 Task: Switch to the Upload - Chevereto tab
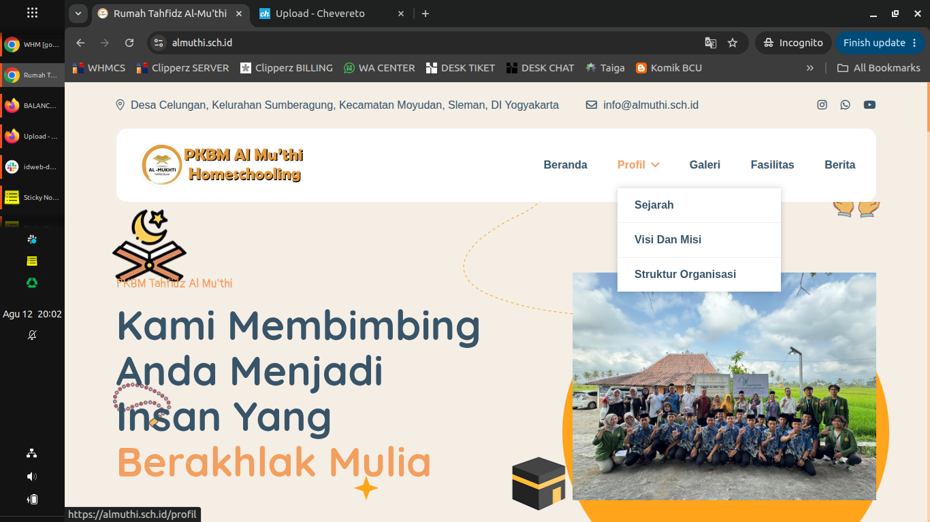(x=332, y=14)
